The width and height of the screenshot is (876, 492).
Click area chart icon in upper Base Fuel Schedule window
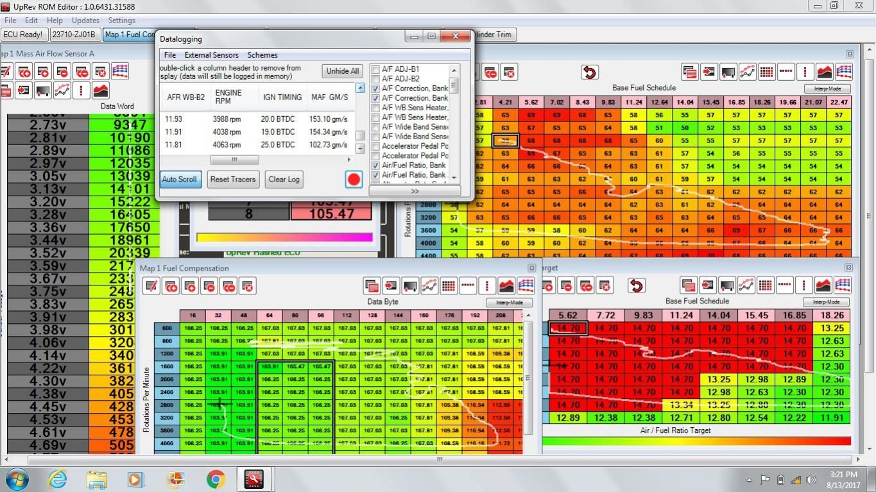[x=825, y=72]
